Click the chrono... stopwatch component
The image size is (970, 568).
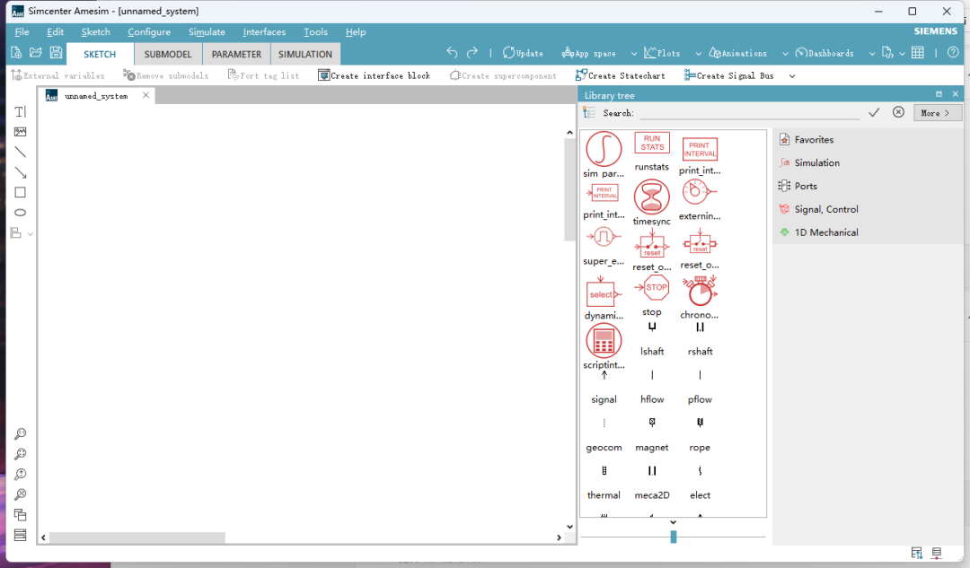(x=700, y=291)
